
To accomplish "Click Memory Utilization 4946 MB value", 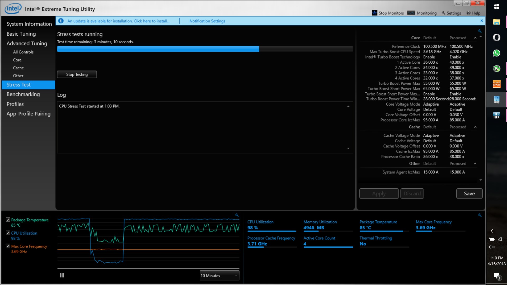I will (x=314, y=227).
